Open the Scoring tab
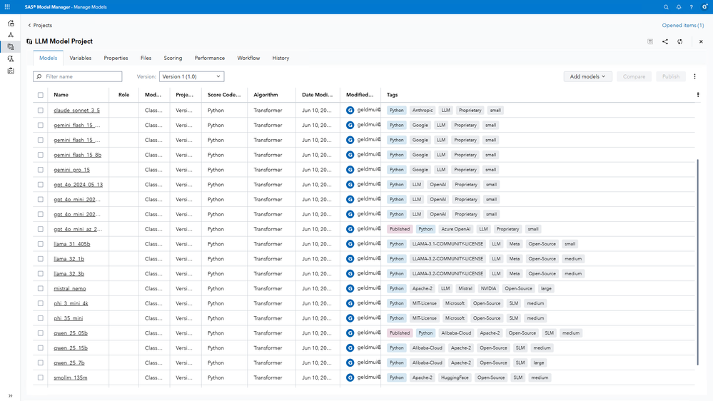This screenshot has height=401, width=713. (x=173, y=59)
